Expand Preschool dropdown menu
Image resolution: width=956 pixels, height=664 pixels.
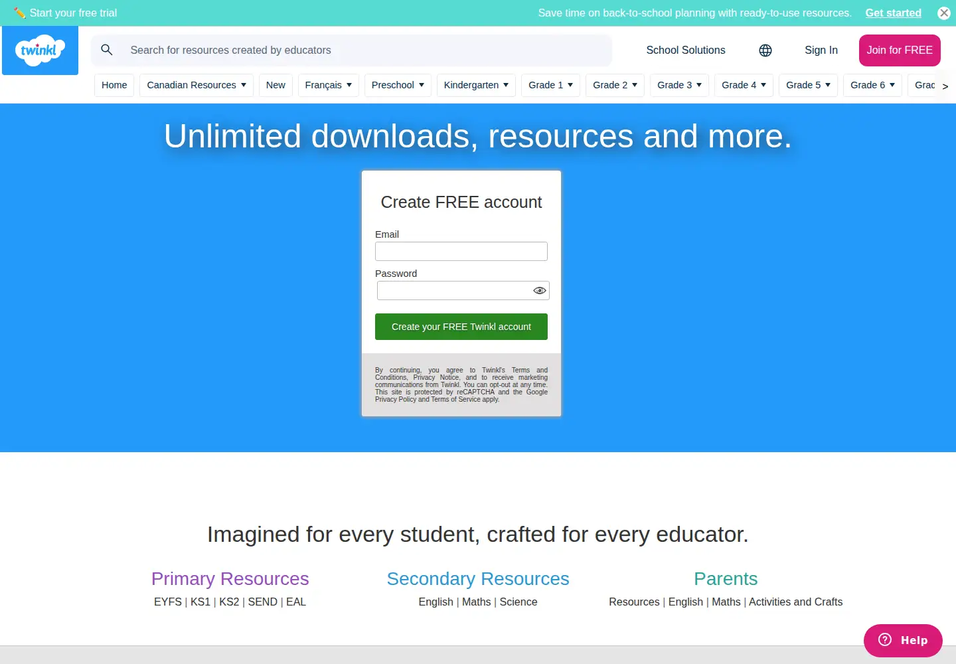click(x=398, y=85)
